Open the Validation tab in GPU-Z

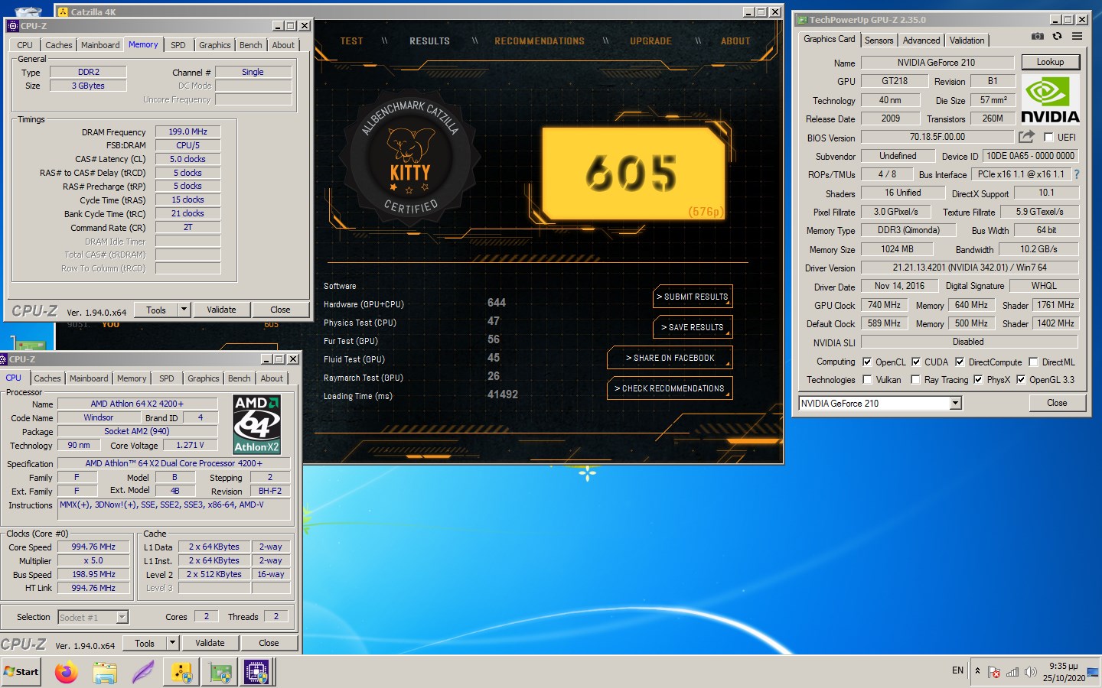(x=967, y=41)
